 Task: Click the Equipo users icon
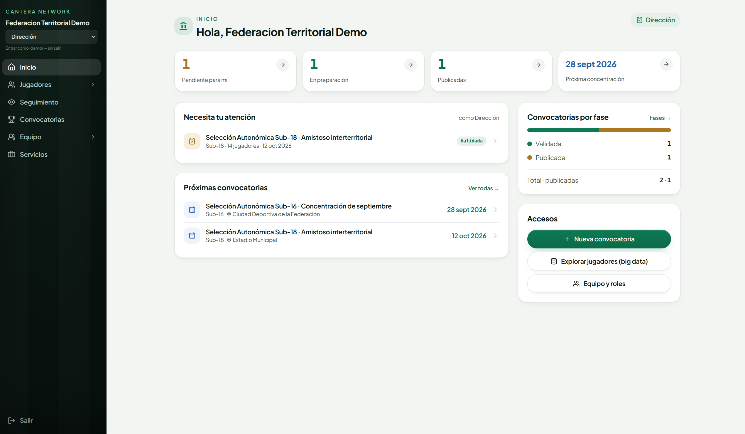(x=11, y=137)
